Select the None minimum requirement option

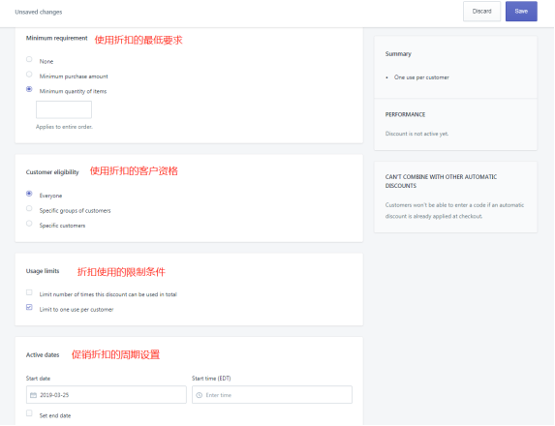click(x=29, y=59)
